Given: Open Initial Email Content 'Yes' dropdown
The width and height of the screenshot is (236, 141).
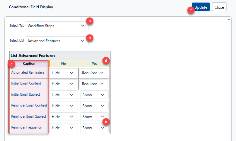Looking at the screenshot, I should tap(94, 84).
